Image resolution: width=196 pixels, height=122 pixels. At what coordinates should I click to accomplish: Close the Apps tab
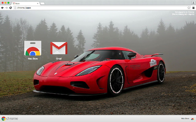tap(37, 3)
